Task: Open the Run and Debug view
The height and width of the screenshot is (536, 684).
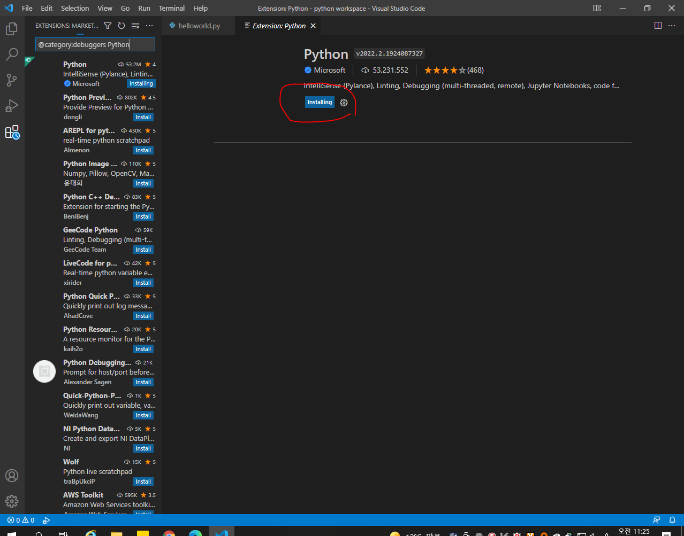Action: pos(12,106)
